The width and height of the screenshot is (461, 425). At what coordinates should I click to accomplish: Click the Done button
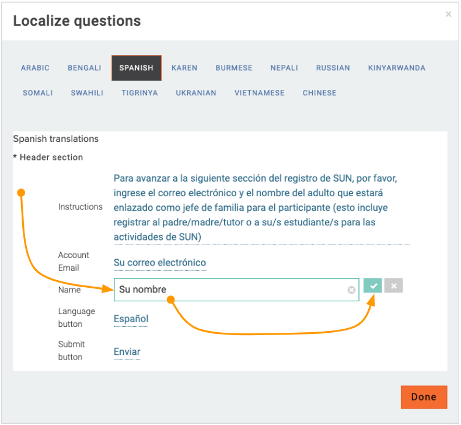point(424,397)
